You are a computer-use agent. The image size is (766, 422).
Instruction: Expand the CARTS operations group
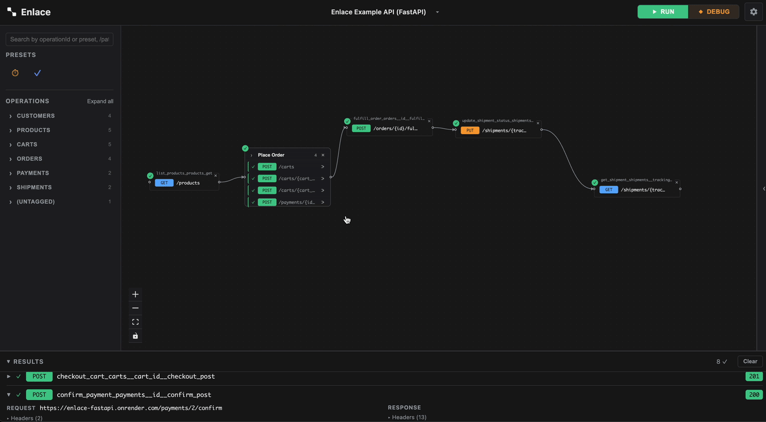coord(10,144)
